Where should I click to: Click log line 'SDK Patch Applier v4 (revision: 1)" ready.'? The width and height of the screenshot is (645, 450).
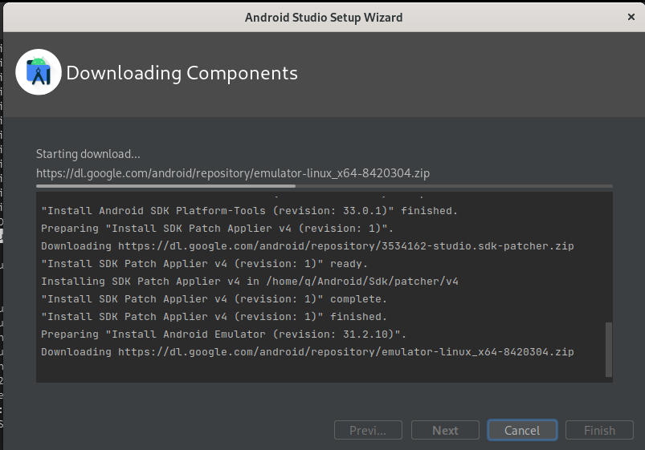point(205,264)
